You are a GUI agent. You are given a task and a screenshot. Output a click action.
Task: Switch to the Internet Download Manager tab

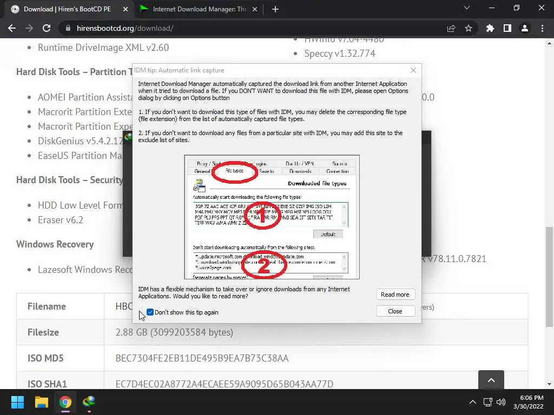(x=199, y=9)
